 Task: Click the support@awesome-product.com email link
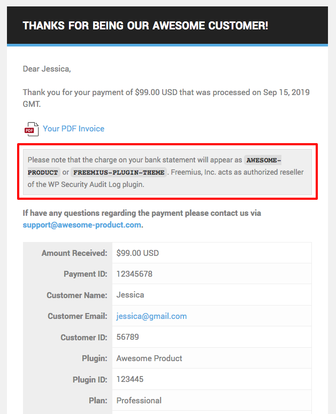coord(82,225)
